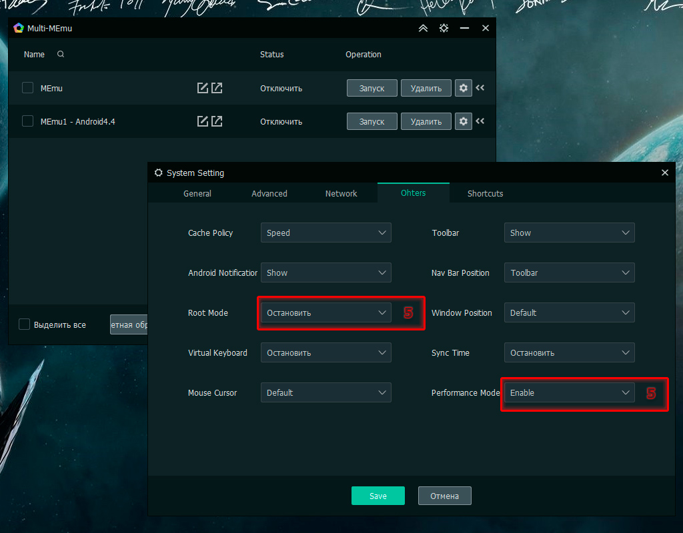The image size is (683, 533).
Task: Open the Cache Policy dropdown
Action: coord(325,233)
